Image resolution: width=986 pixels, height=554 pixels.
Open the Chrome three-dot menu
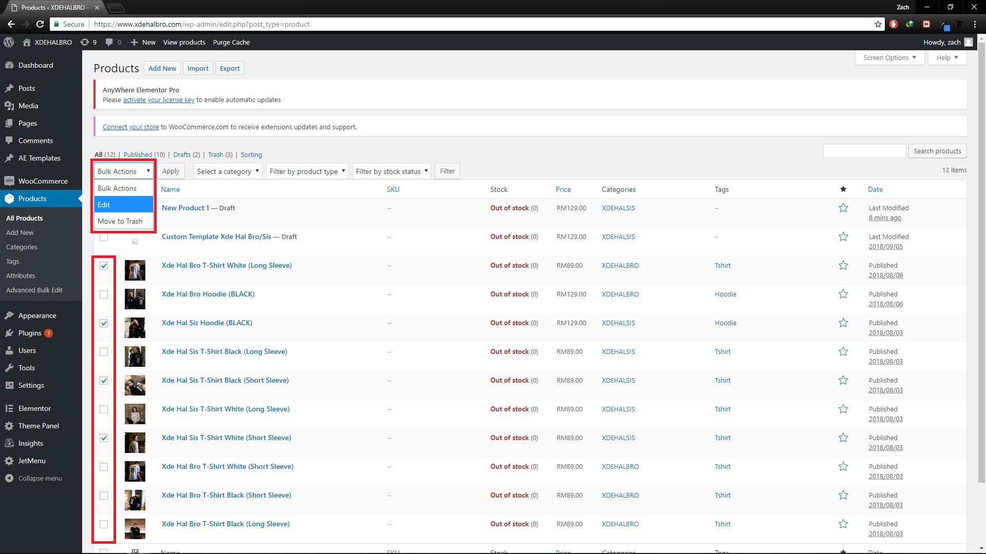coord(975,24)
